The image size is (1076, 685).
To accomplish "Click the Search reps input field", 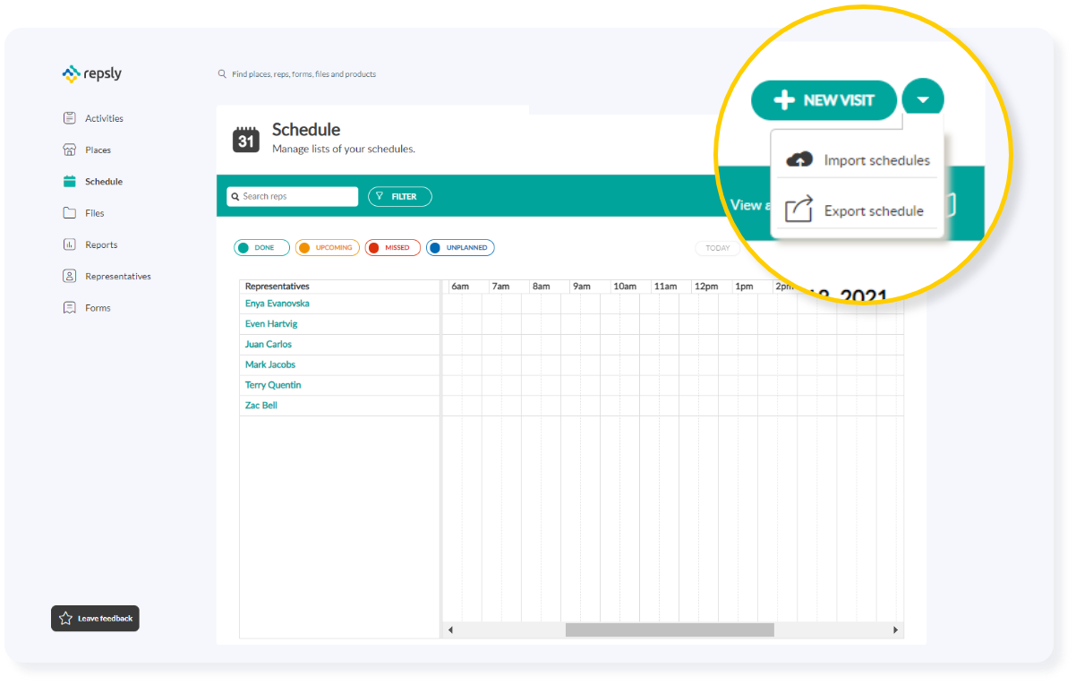I will (x=292, y=195).
